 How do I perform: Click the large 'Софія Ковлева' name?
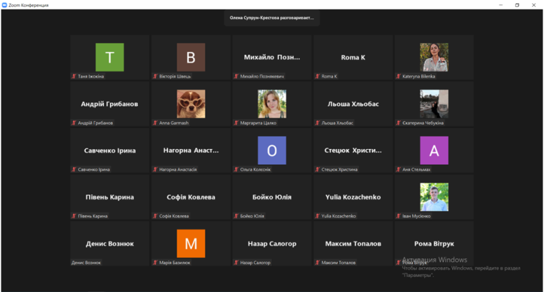click(191, 197)
